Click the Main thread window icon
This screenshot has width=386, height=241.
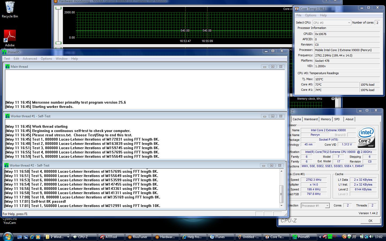click(x=7, y=66)
